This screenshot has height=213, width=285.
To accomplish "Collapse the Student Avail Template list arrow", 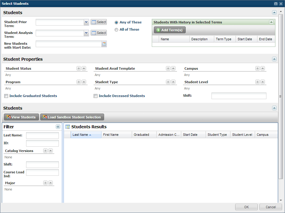I will [x=173, y=68].
